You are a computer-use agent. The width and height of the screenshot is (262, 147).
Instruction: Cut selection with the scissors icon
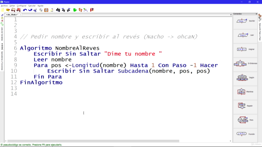[35, 10]
